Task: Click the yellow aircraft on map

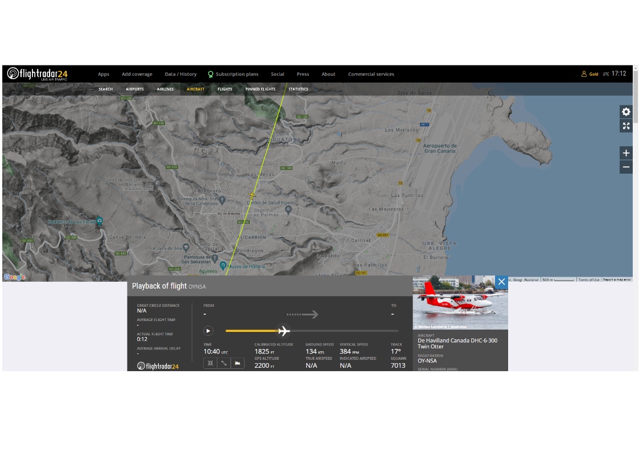Action: point(252,196)
